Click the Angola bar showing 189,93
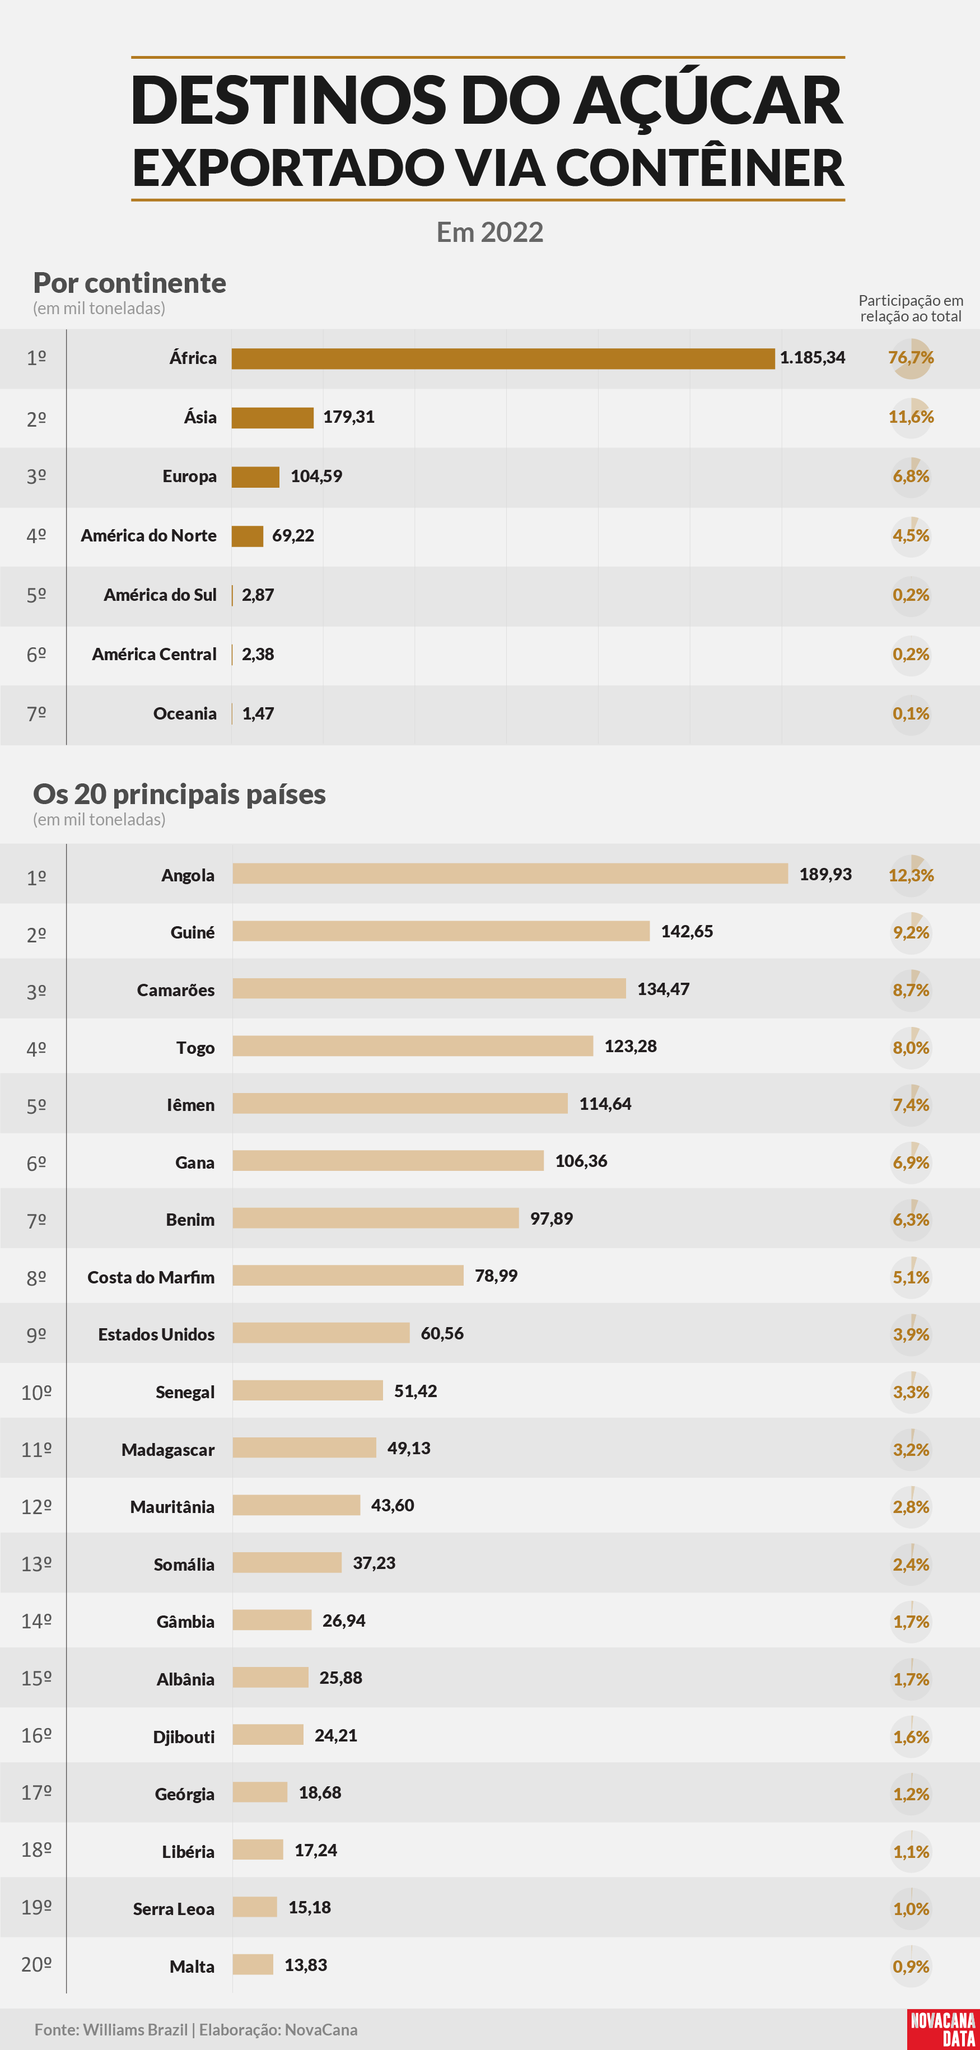 510,874
